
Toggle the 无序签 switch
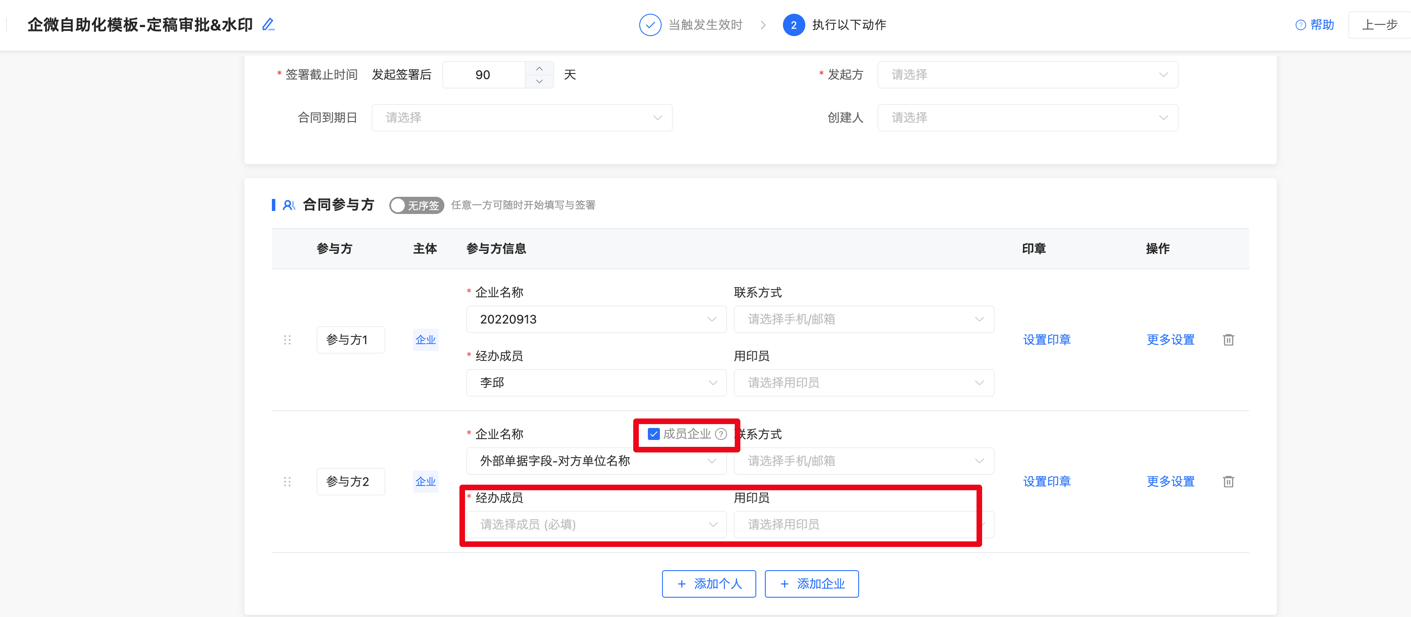(x=416, y=205)
